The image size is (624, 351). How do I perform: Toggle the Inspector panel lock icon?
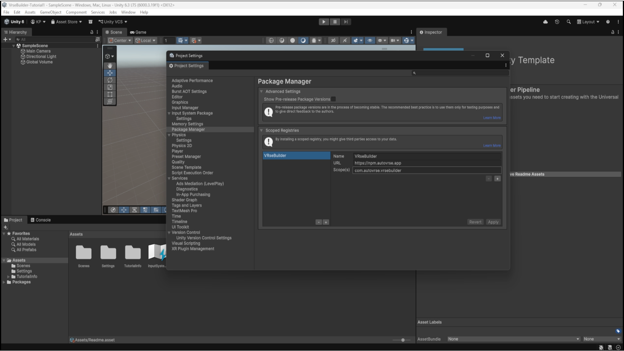613,32
